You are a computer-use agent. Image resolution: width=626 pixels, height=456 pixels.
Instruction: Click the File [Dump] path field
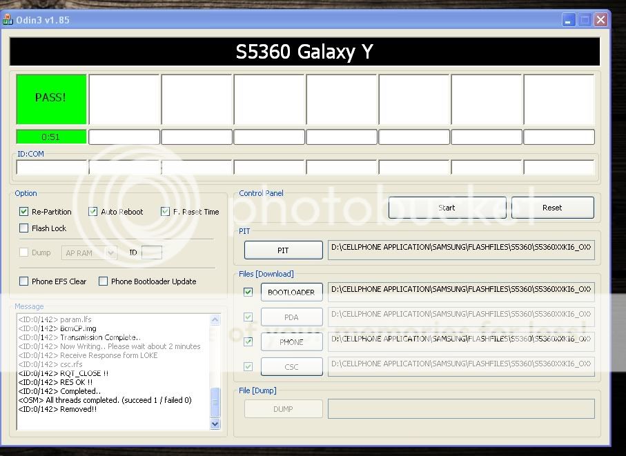(x=461, y=409)
